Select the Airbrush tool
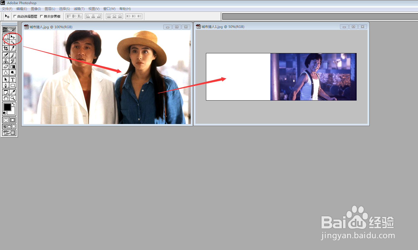418x250 pixels. pos(6,56)
